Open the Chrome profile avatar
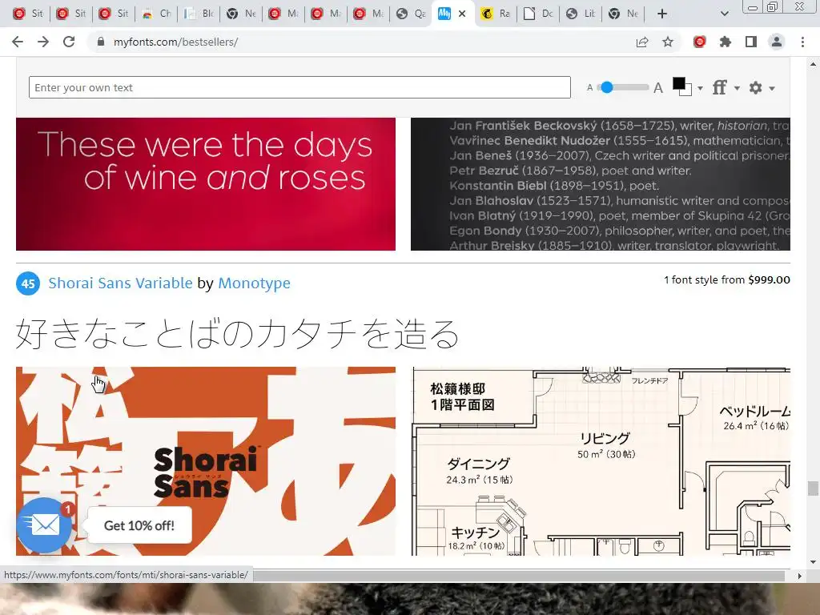The image size is (820, 615). [777, 42]
